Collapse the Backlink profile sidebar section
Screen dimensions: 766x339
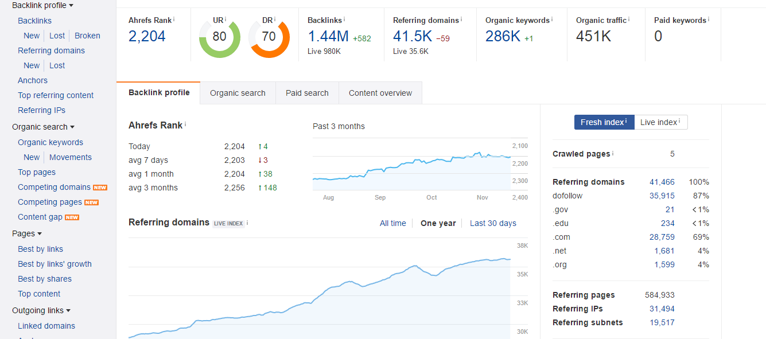42,5
